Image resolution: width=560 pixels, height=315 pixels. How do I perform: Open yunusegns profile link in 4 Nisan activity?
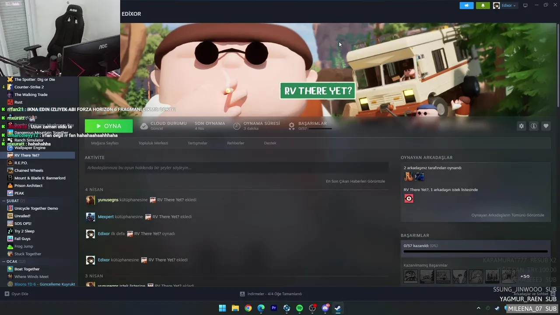[x=108, y=200]
